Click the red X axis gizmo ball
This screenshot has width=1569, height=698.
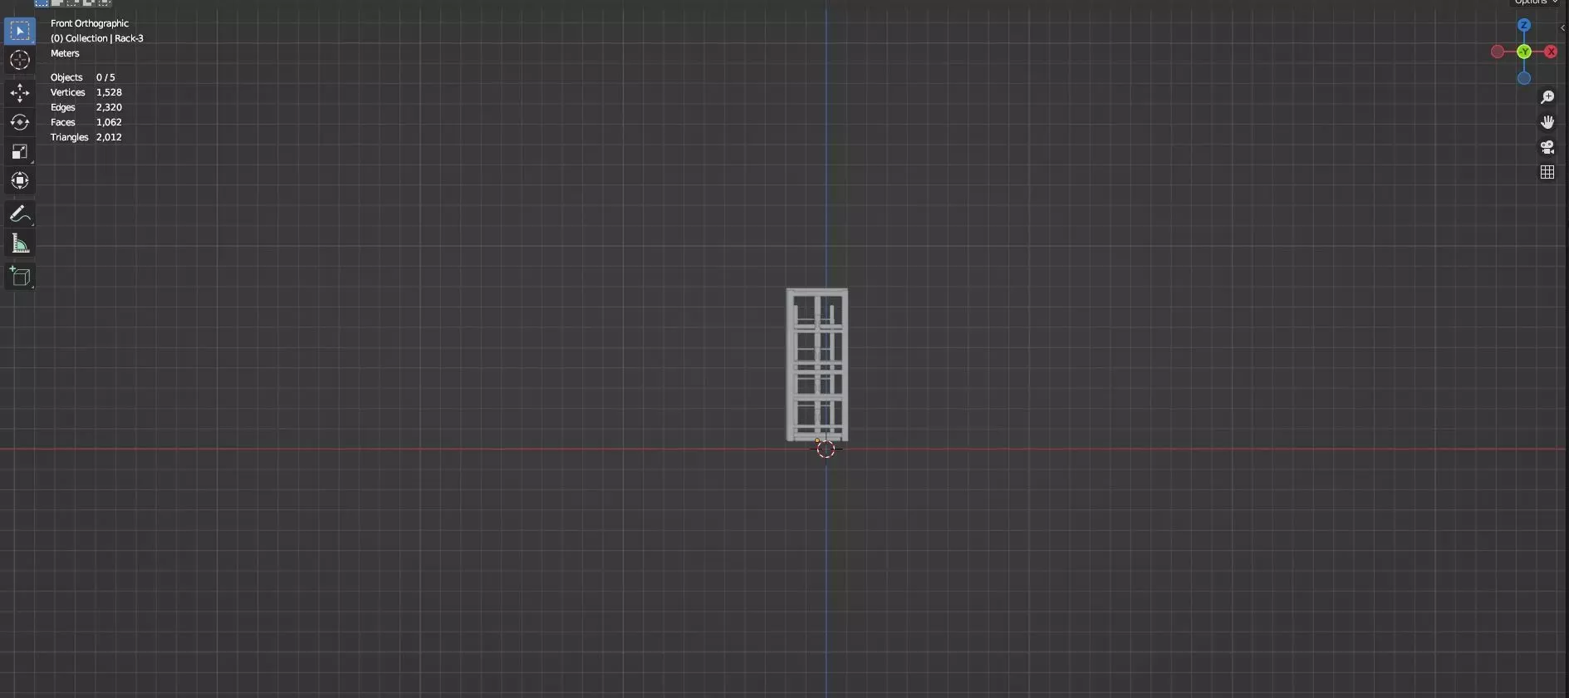[1551, 52]
